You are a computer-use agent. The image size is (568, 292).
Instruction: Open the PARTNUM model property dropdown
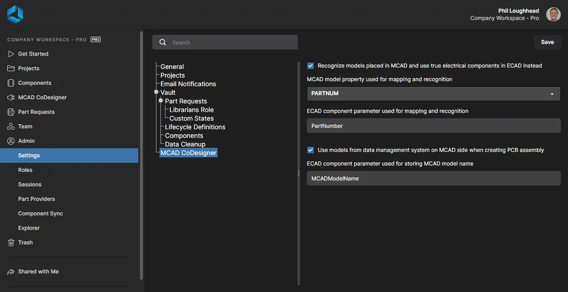point(433,94)
